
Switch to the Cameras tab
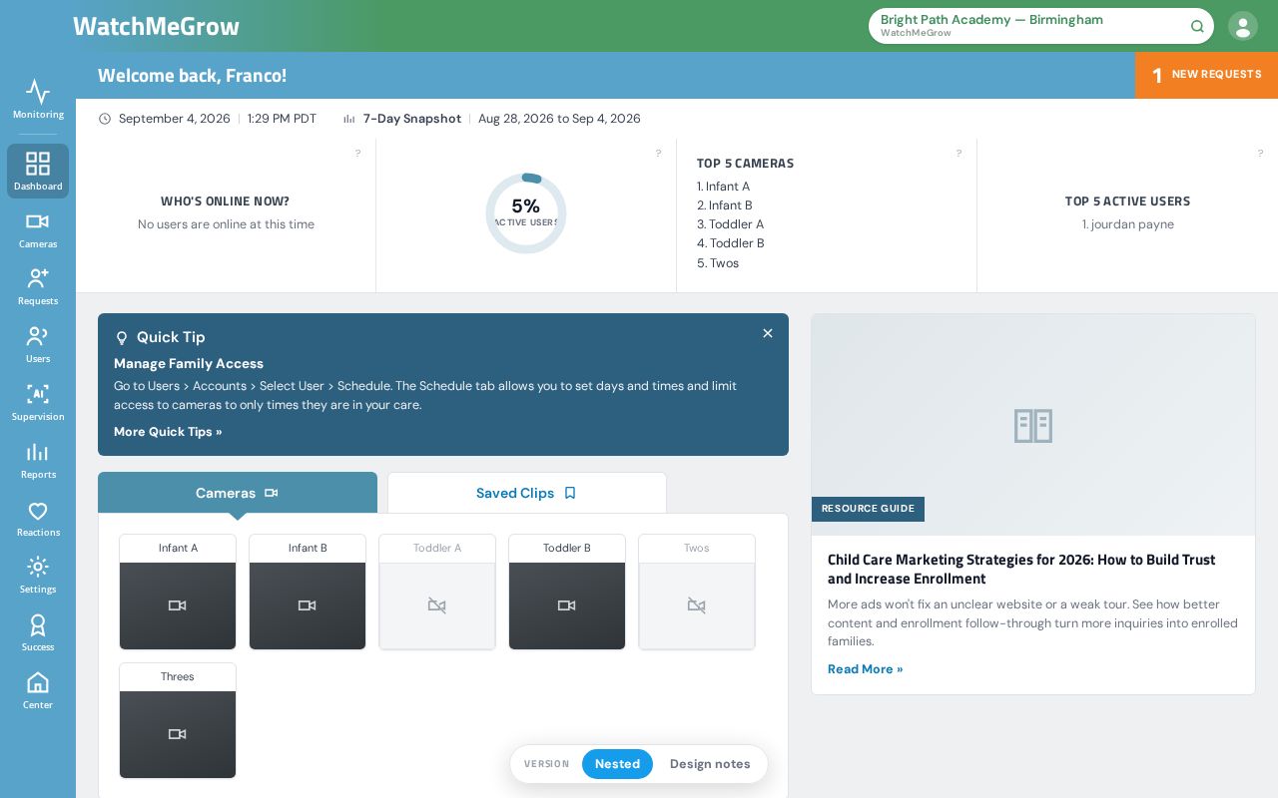tap(238, 493)
